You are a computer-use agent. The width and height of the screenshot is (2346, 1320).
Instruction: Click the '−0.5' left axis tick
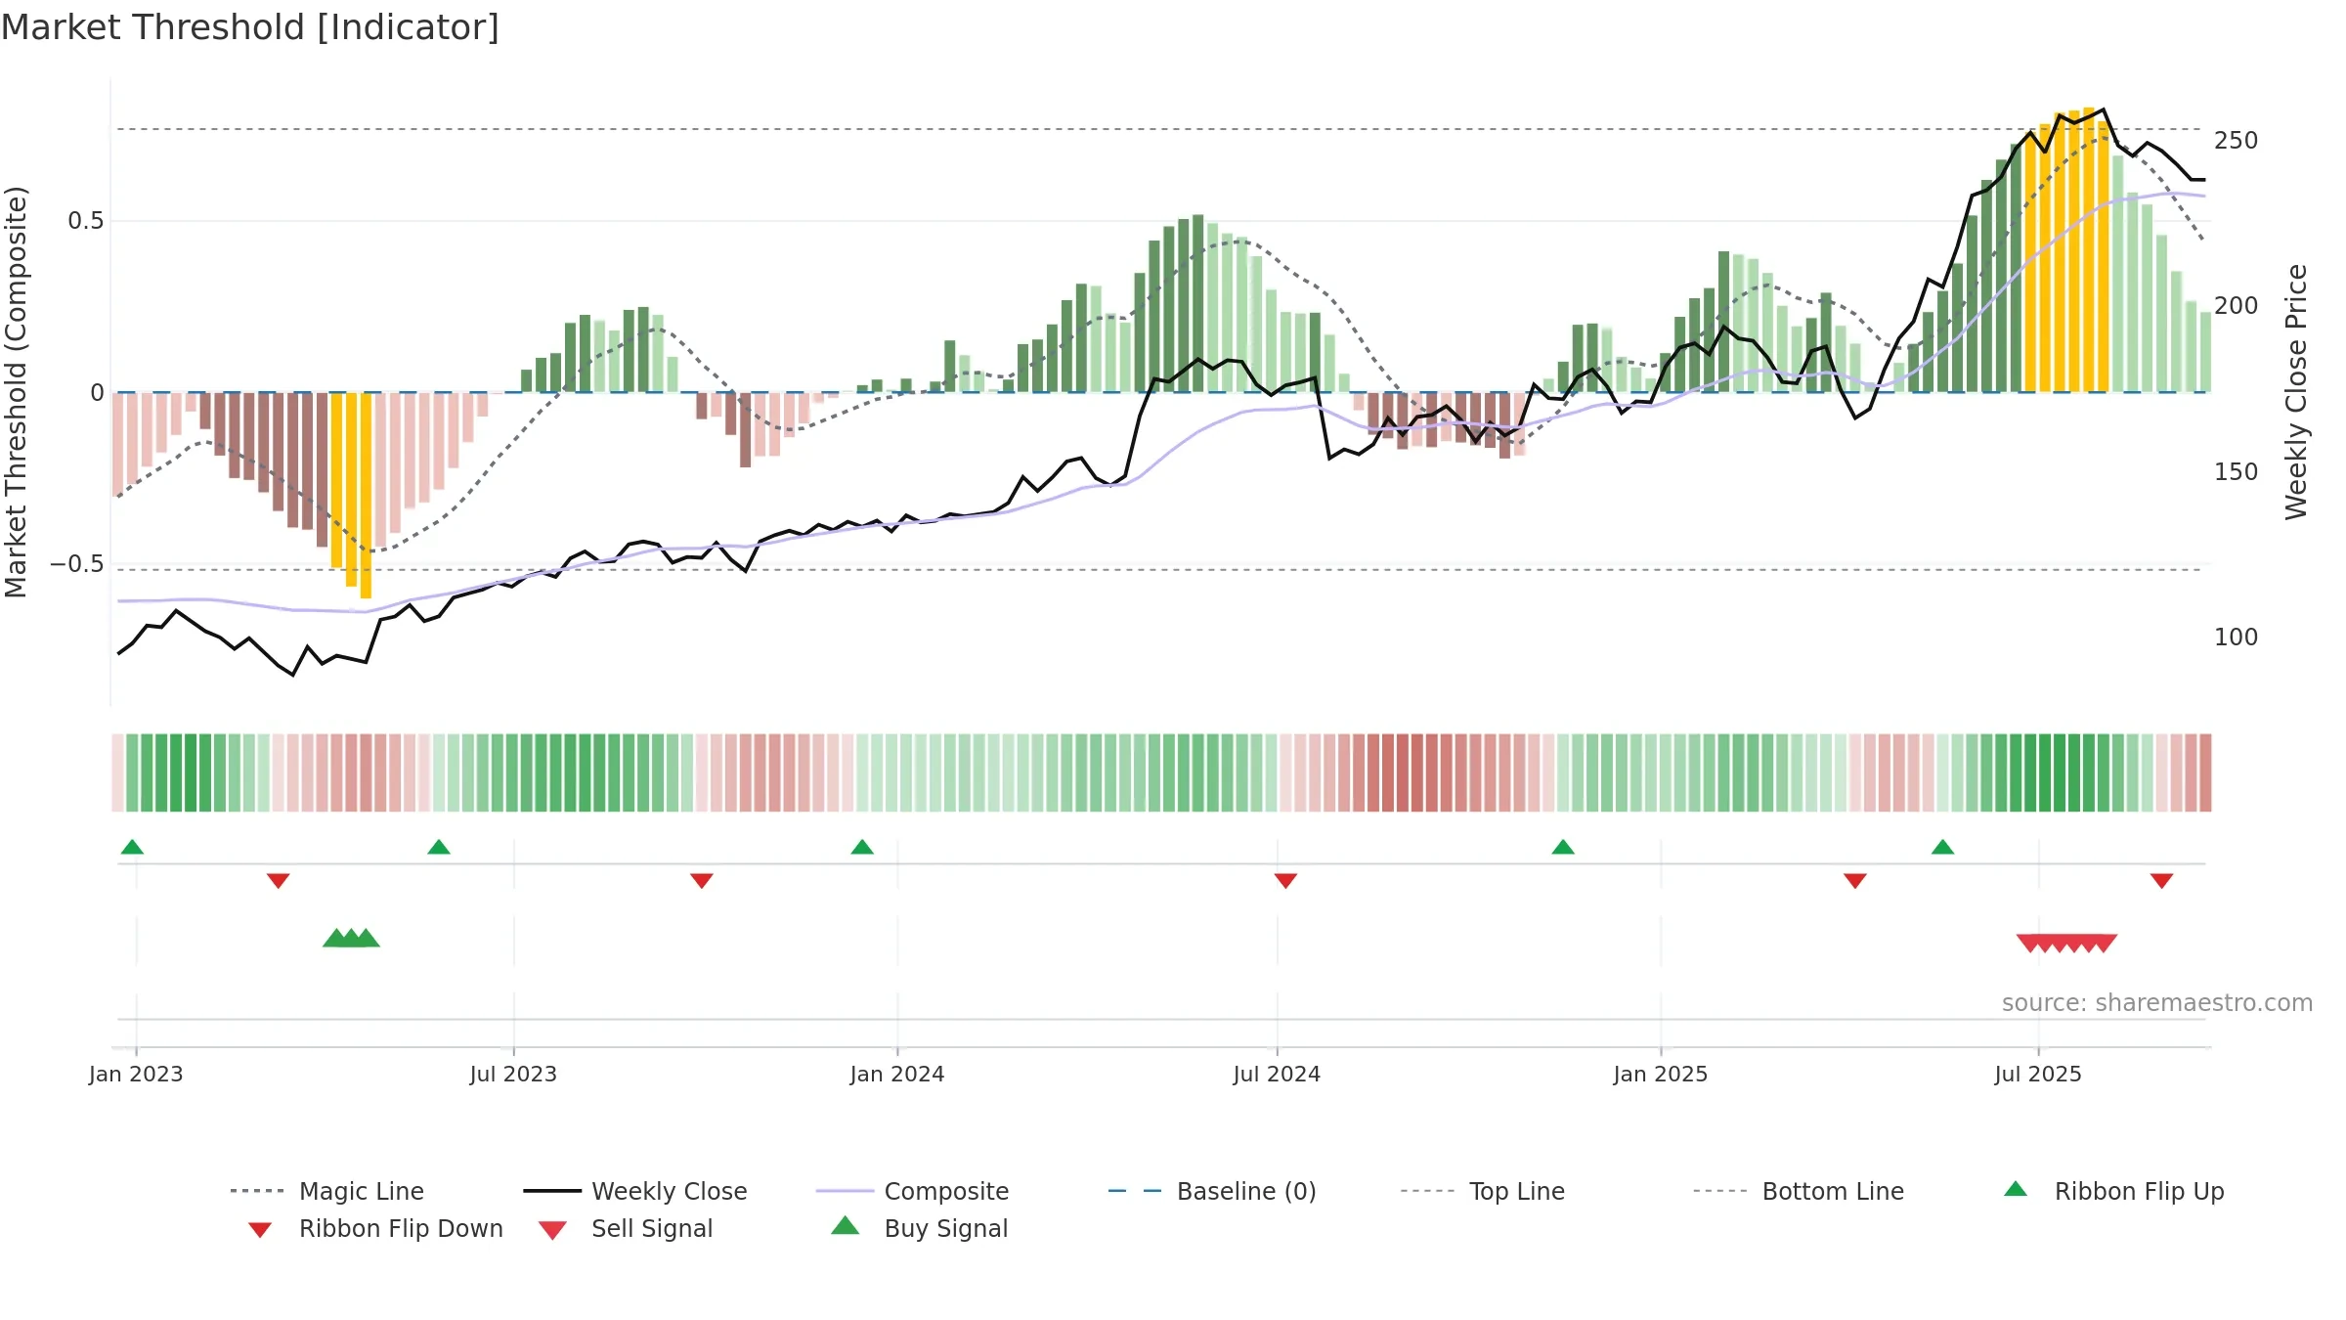tap(77, 564)
